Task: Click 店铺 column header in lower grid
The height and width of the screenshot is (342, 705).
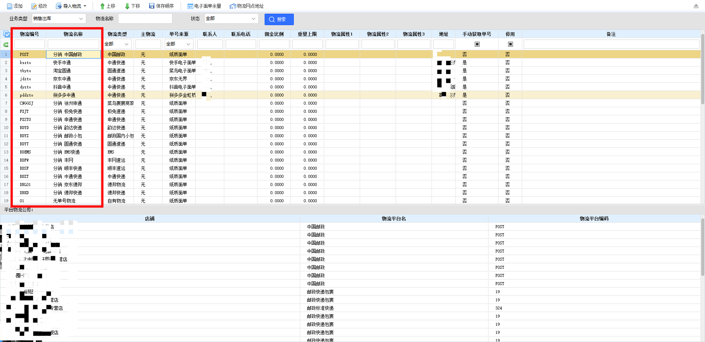Action: pyautogui.click(x=150, y=219)
